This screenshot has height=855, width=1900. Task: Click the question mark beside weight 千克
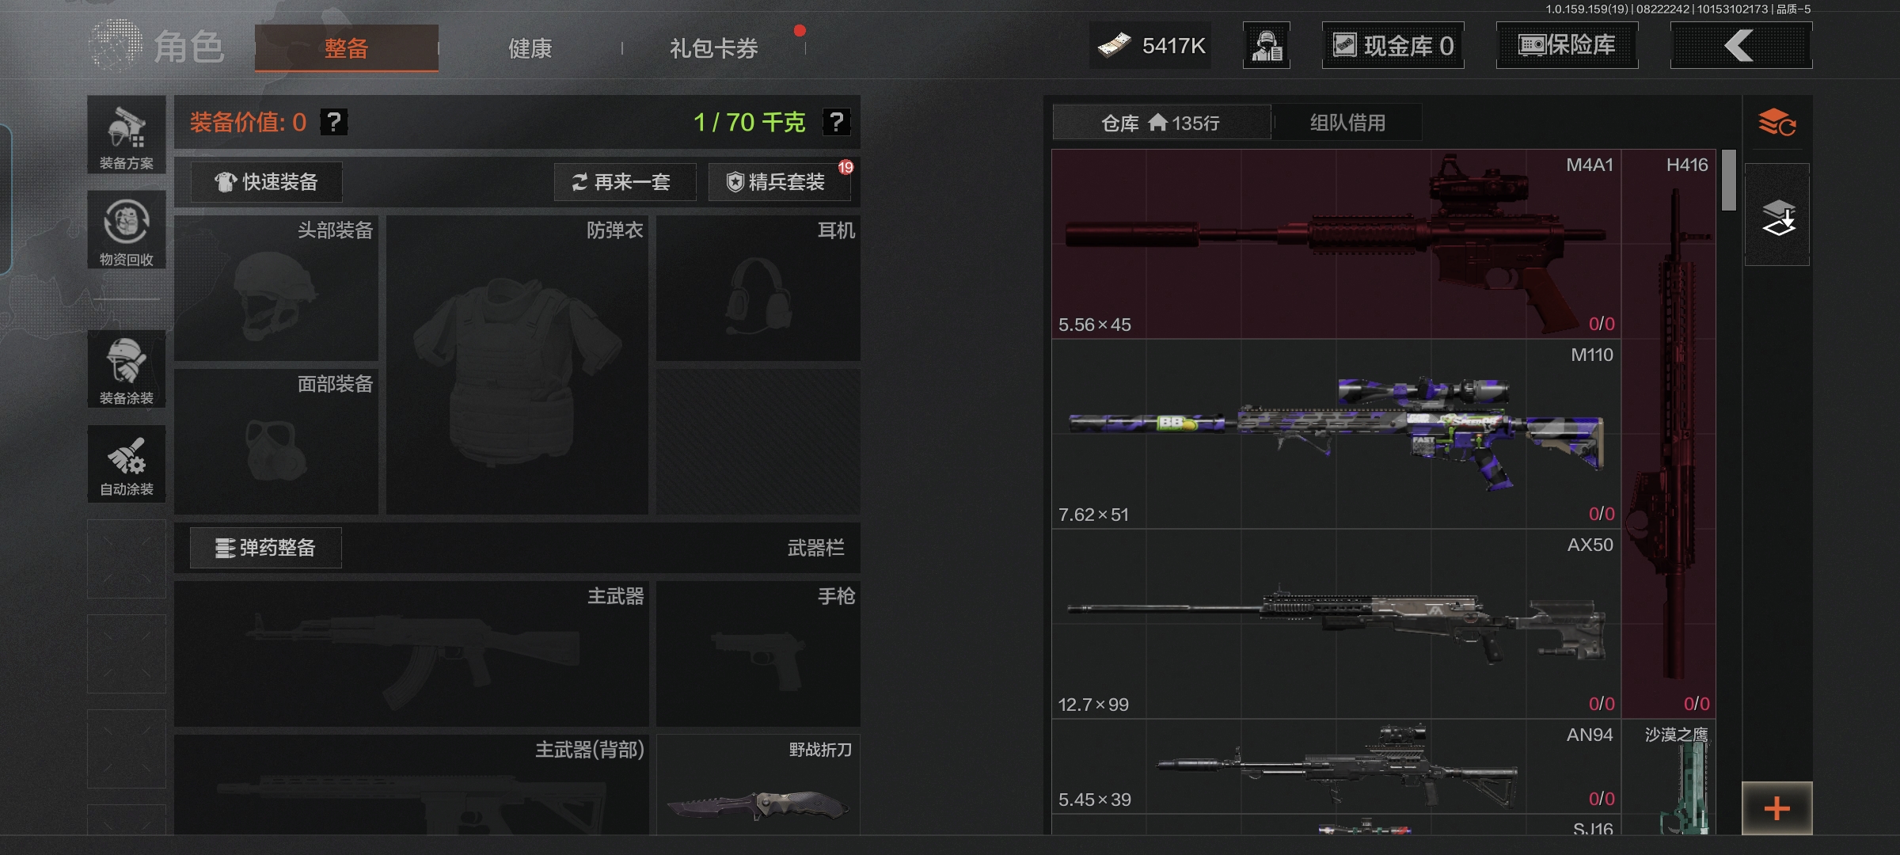837,122
